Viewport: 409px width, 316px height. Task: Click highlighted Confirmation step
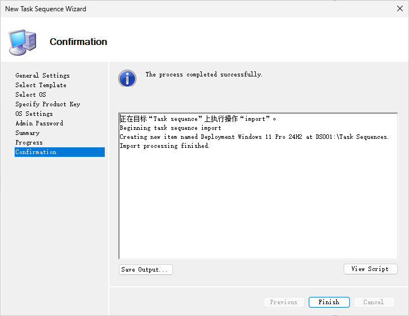(x=36, y=152)
